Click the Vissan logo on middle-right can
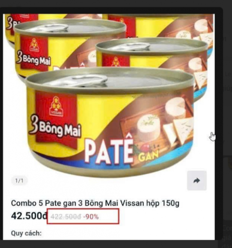 pos(116,62)
